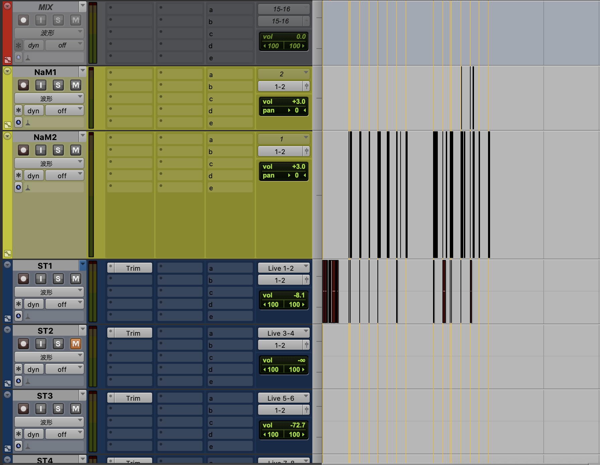Solo the NaM2 track
Image resolution: width=600 pixels, height=465 pixels.
(58, 150)
